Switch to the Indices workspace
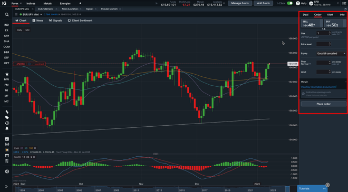Viewport: 348px width, 192px height. 31,4
